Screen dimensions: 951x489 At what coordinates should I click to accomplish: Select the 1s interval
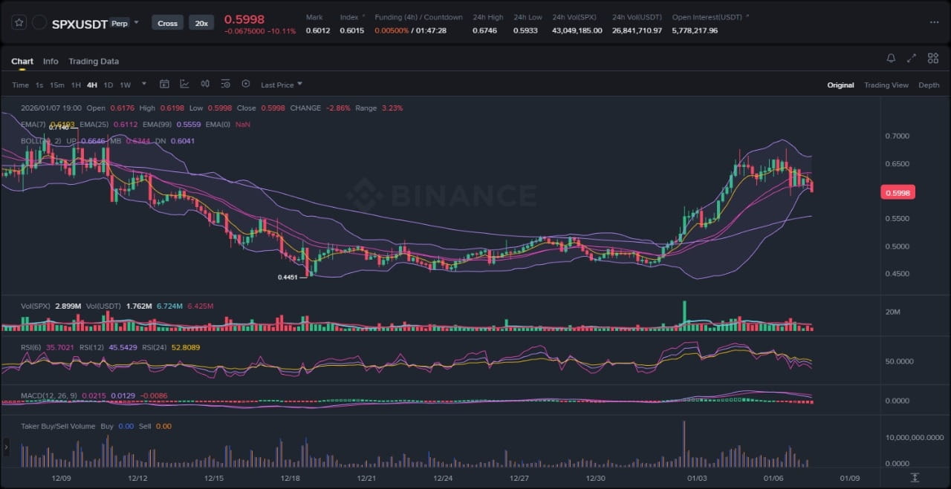point(39,85)
